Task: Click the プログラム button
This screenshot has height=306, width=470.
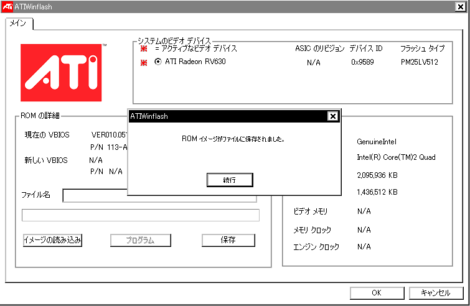Action: click(140, 240)
